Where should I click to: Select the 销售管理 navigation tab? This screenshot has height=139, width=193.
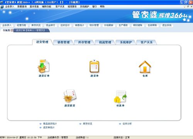pos(63,42)
